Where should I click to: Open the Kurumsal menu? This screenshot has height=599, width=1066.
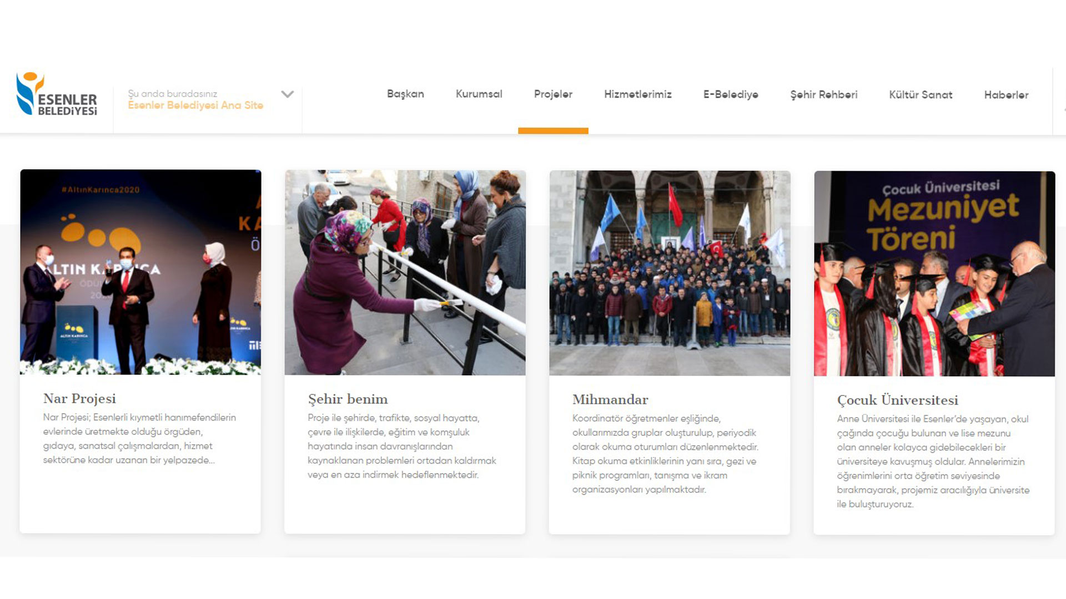point(479,94)
